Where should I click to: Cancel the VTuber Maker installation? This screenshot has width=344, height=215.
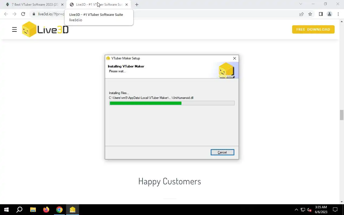tap(222, 152)
